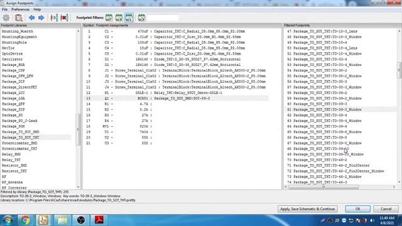The width and height of the screenshot is (402, 226).
Task: Open Google Chrome from taskbar
Action: pyautogui.click(x=25, y=220)
